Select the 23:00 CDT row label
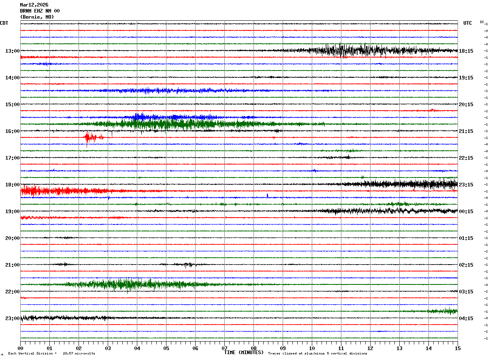The image size is (490, 359). tap(13, 318)
